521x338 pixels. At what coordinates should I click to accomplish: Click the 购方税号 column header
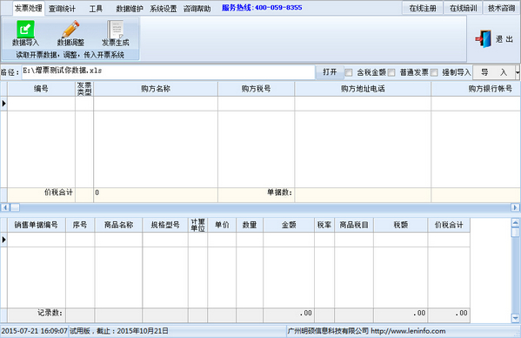tap(256, 89)
